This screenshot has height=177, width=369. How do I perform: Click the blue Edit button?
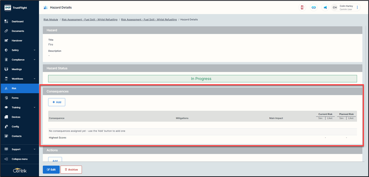coord(51,170)
